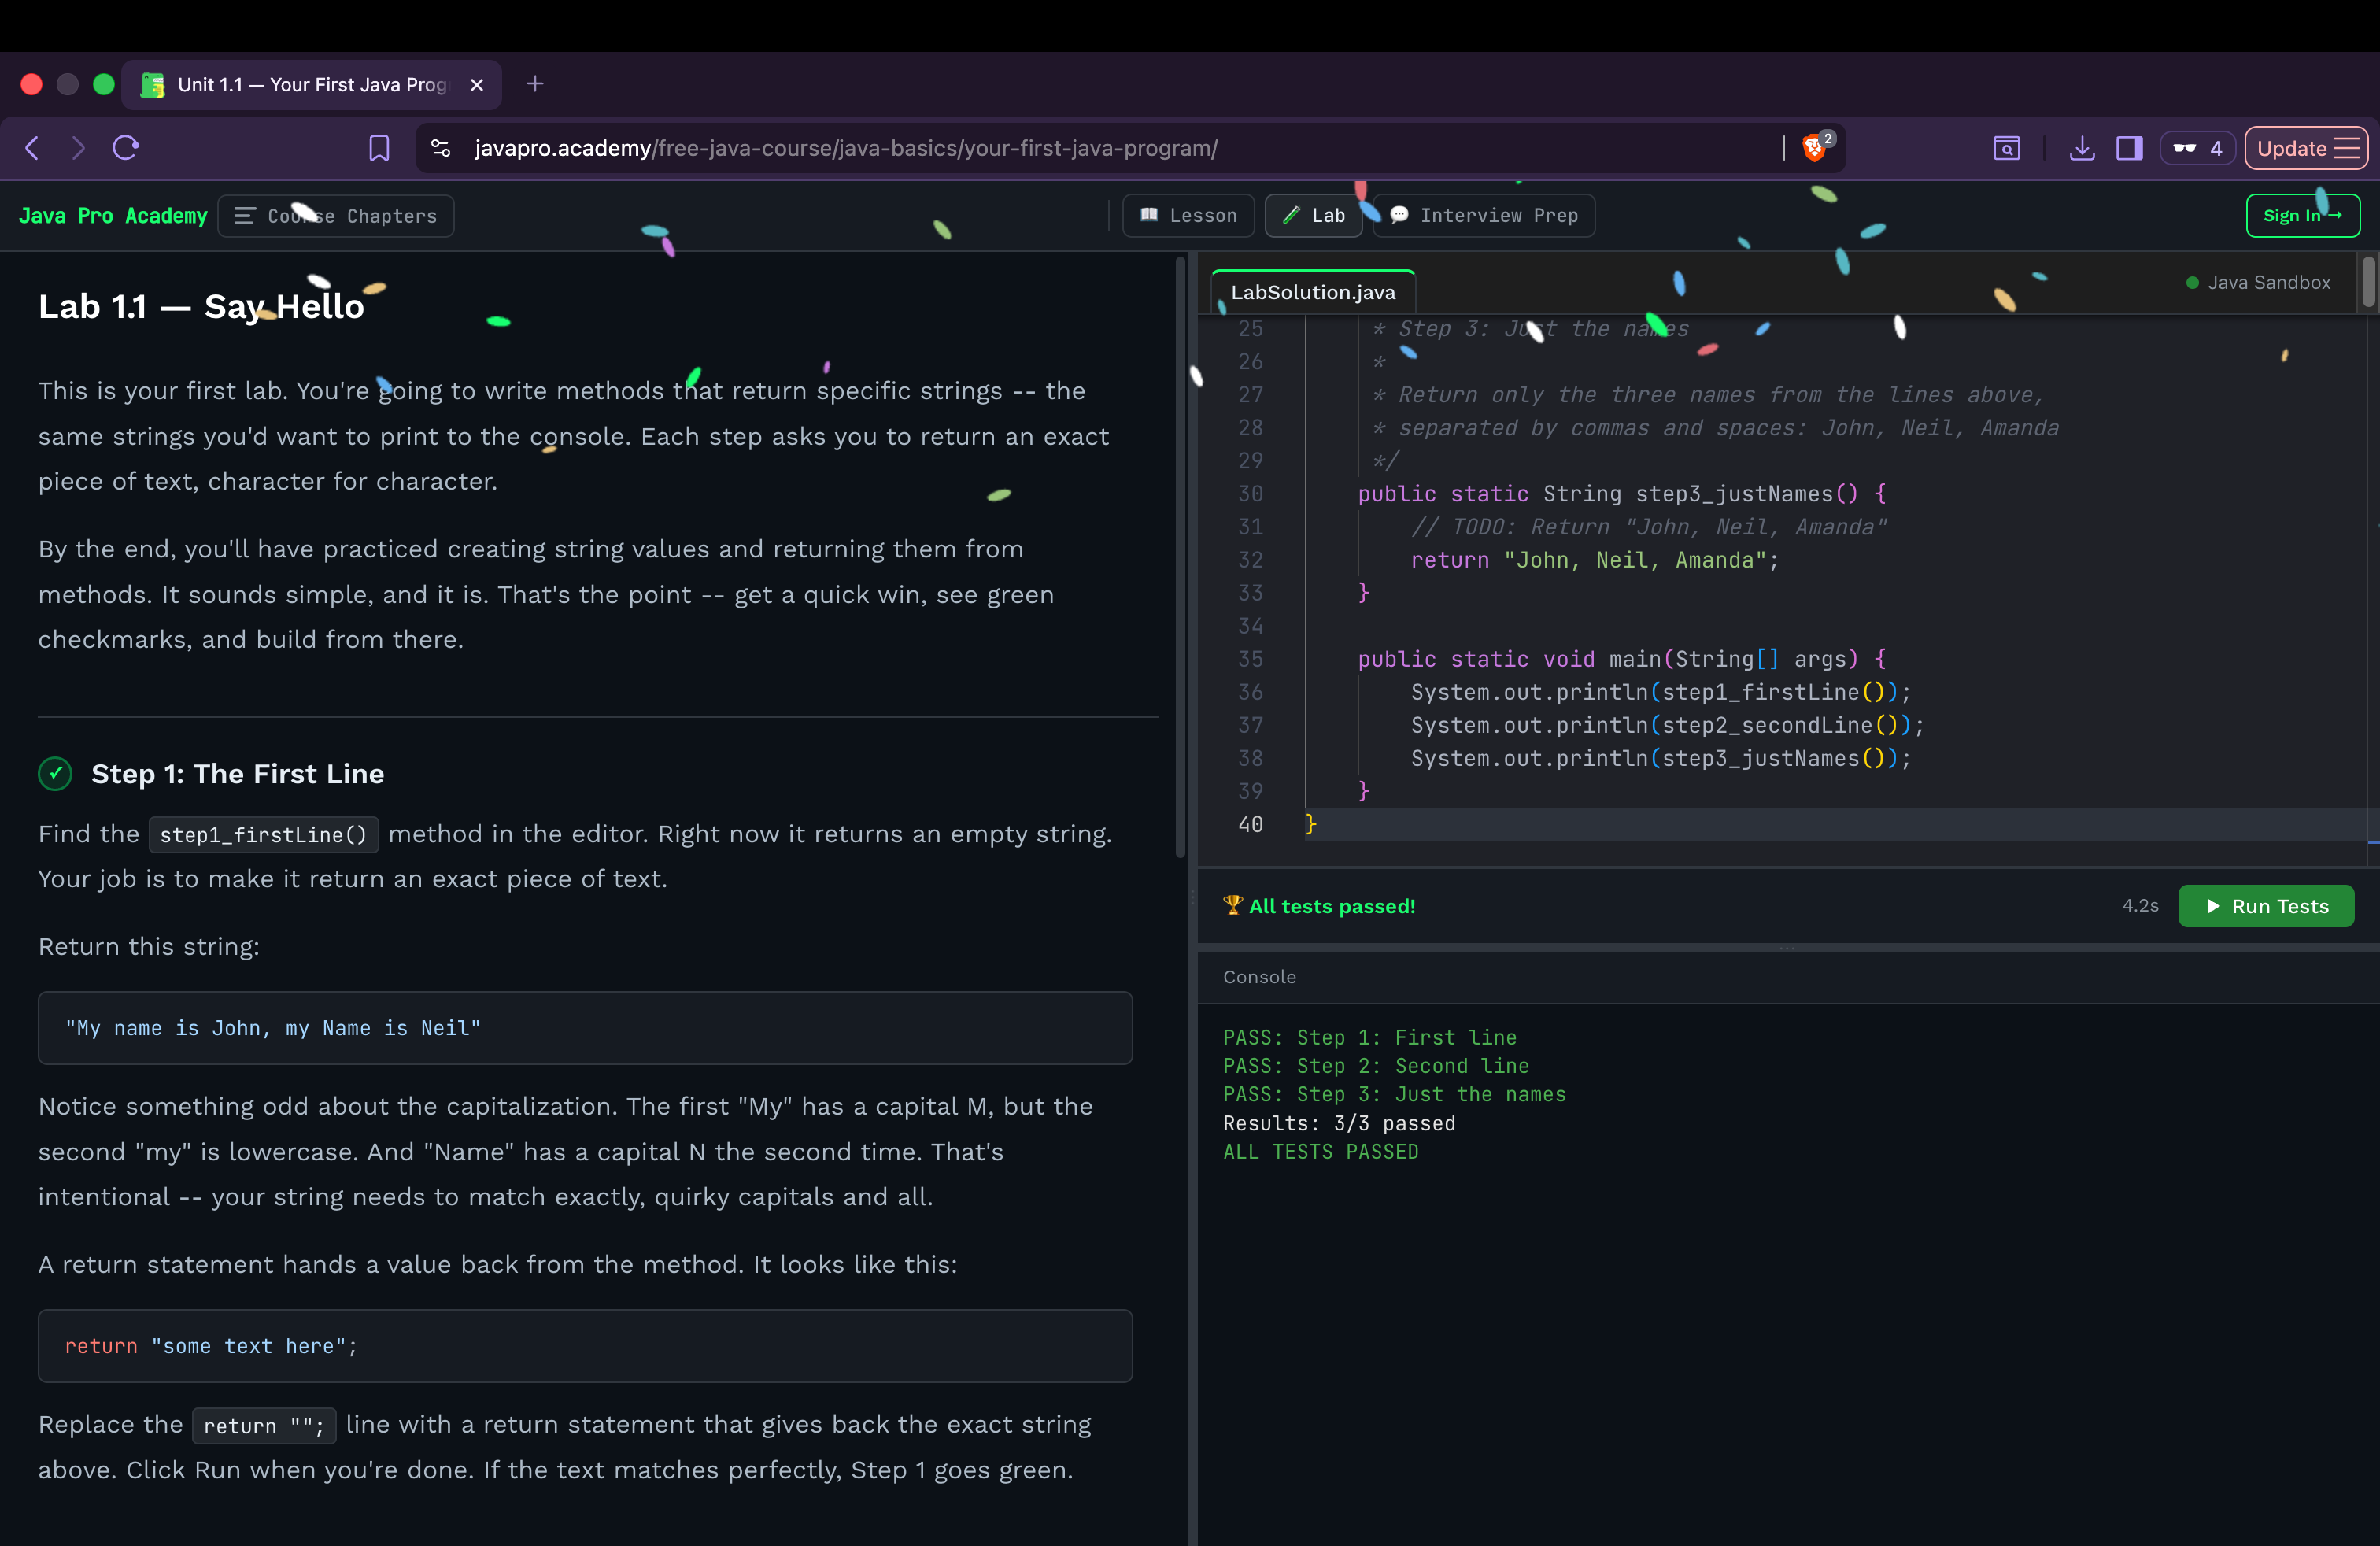This screenshot has height=1546, width=2380.
Task: Click the println step1_firstLine code line
Action: pyautogui.click(x=1660, y=692)
